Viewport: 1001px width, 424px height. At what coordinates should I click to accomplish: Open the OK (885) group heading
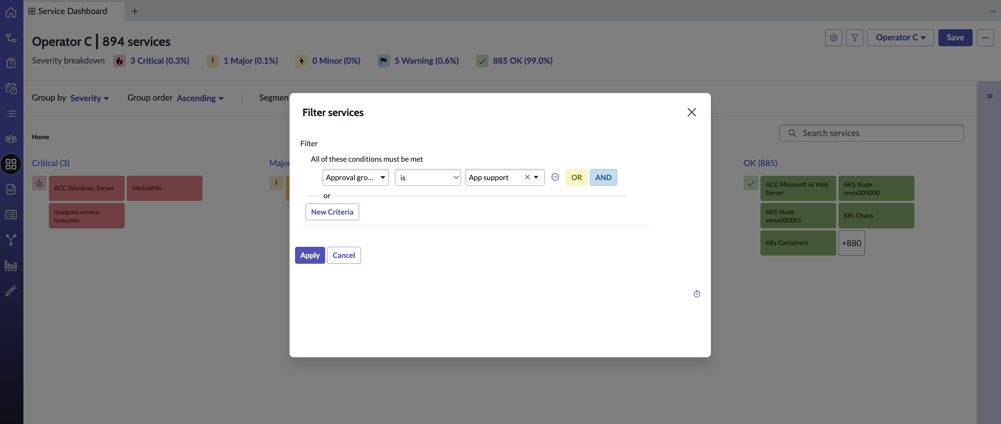(760, 163)
